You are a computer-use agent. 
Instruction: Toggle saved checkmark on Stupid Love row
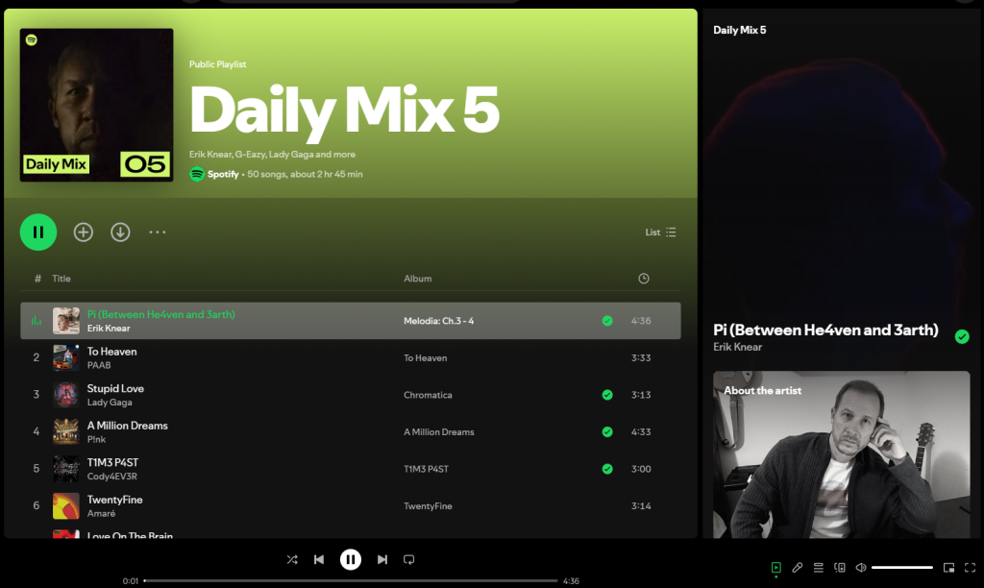pyautogui.click(x=607, y=395)
